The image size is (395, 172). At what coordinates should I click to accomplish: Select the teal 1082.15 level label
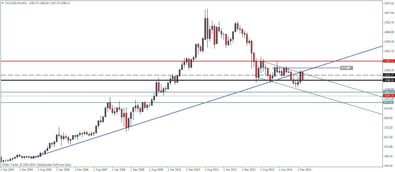coord(388,92)
